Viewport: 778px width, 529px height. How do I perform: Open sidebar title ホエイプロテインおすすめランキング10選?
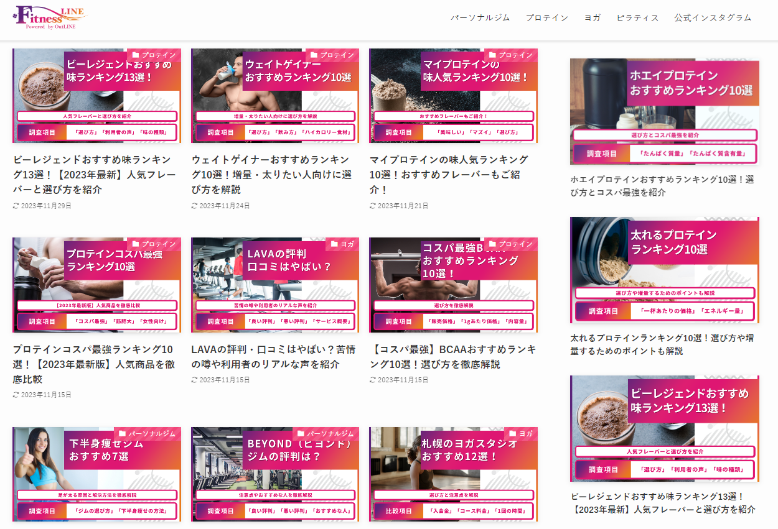[x=662, y=186]
